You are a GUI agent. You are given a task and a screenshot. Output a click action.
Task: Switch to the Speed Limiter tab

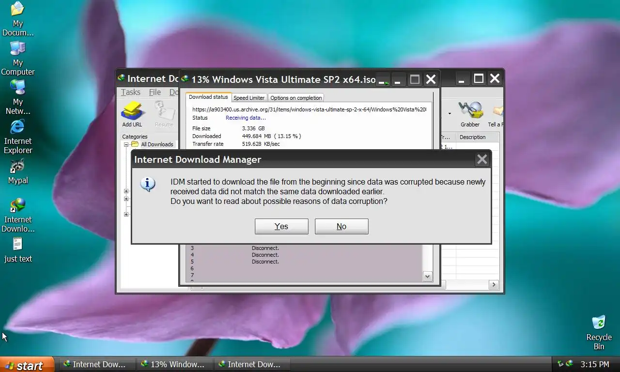coord(249,98)
